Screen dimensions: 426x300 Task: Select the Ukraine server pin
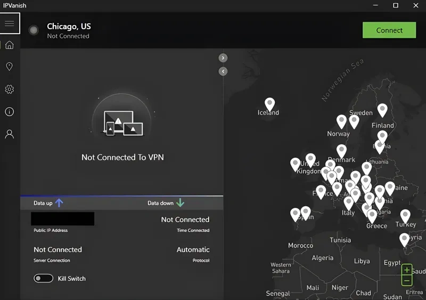390,189
